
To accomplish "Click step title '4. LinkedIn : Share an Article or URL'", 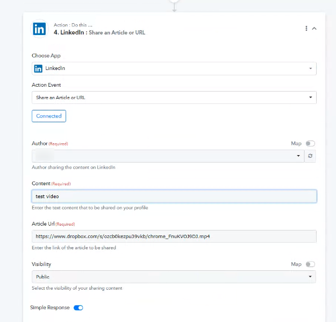I will click(x=99, y=32).
